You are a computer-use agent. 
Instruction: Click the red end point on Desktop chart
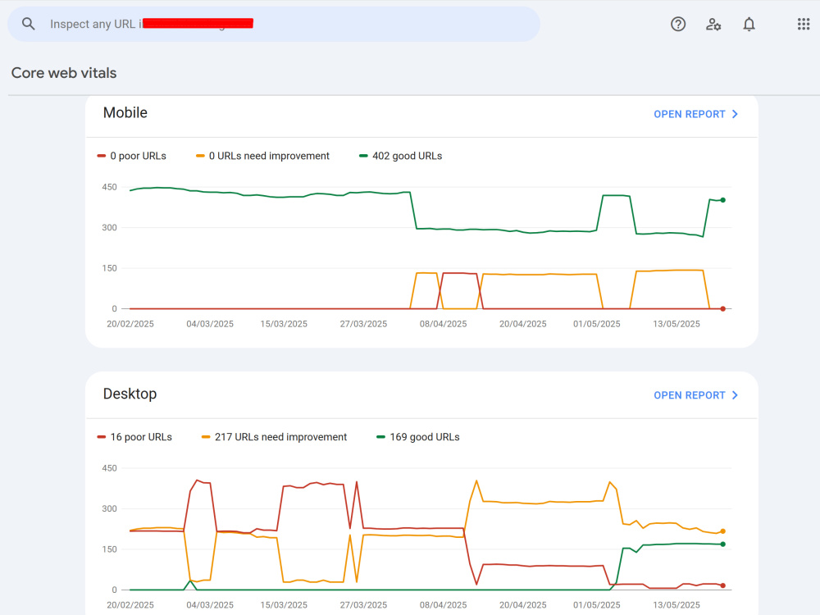(722, 585)
